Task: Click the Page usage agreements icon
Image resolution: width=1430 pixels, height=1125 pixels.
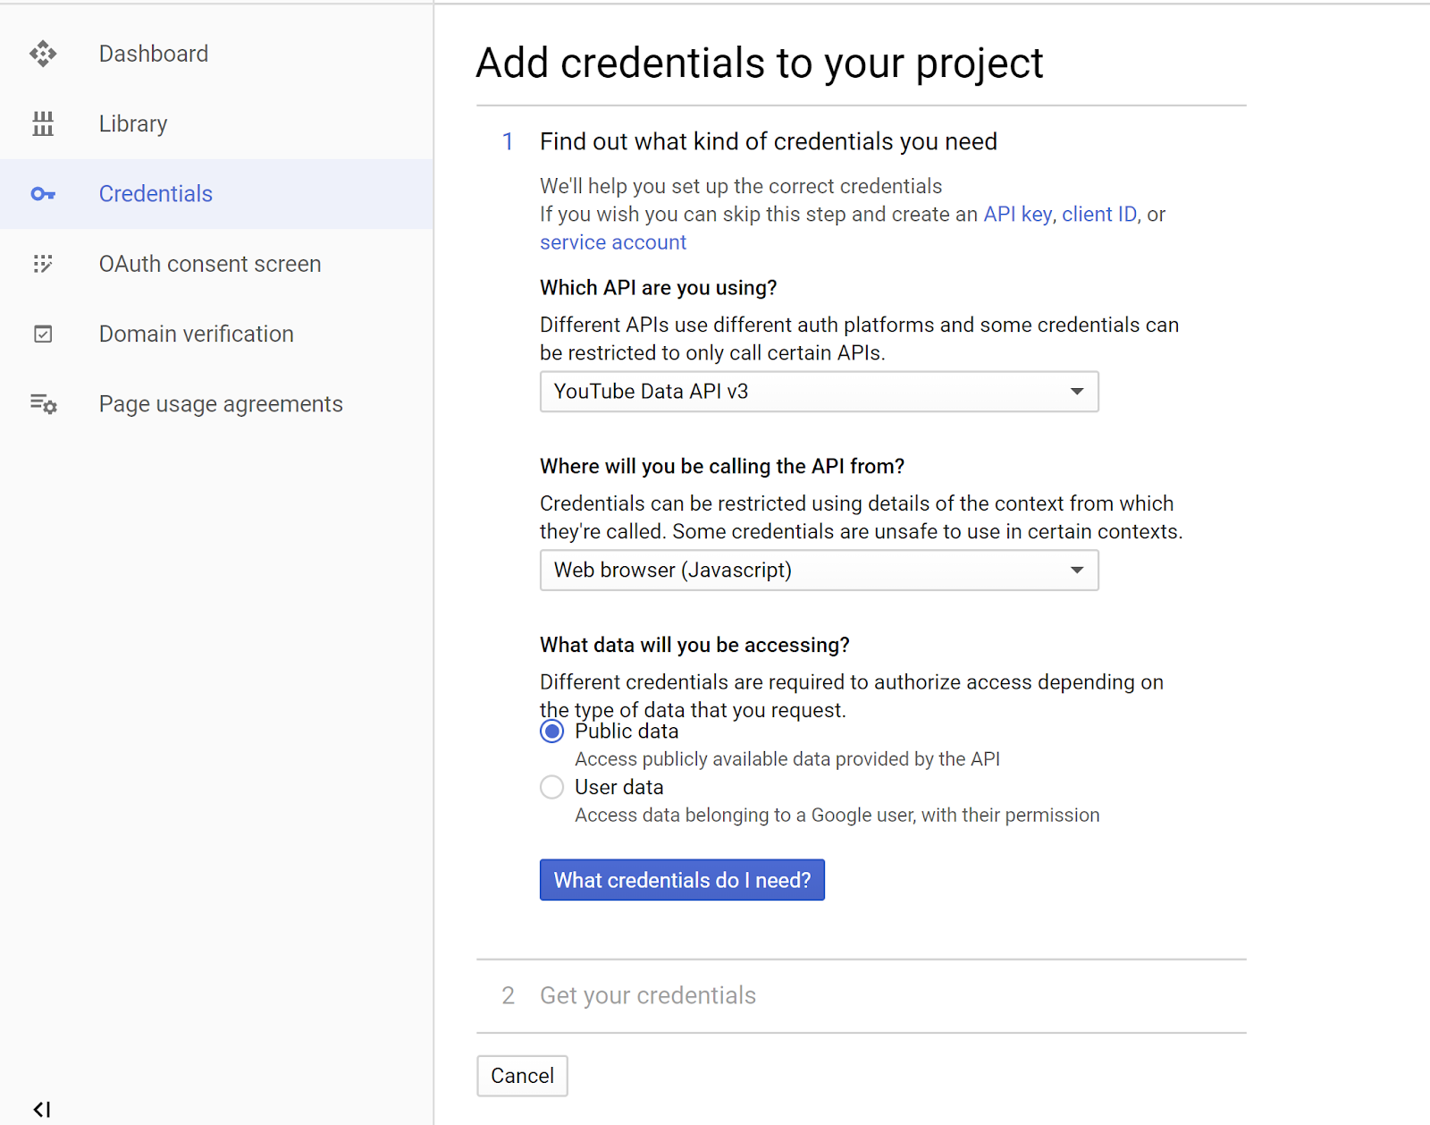Action: tap(43, 404)
